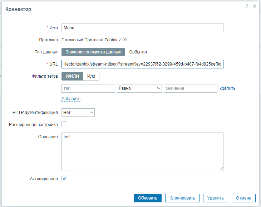Expand HTTP аутентификация dropdown
The image size is (261, 207).
pos(78,113)
